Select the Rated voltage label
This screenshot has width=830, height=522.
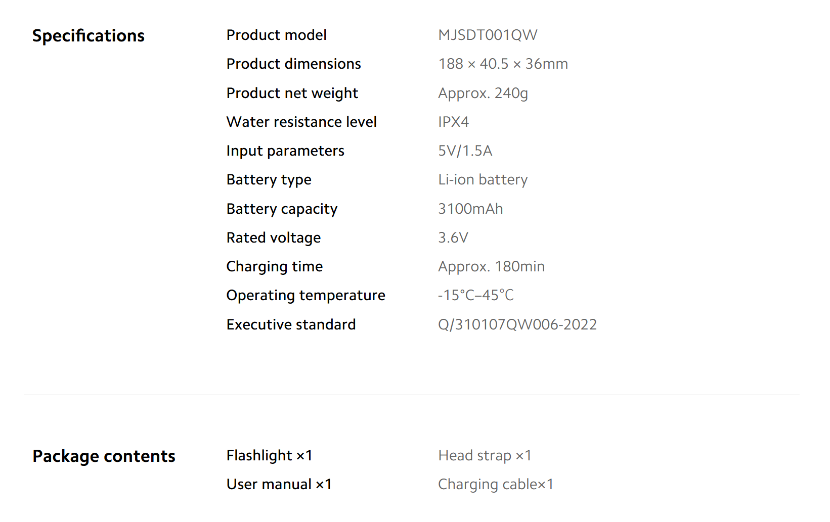pyautogui.click(x=273, y=238)
